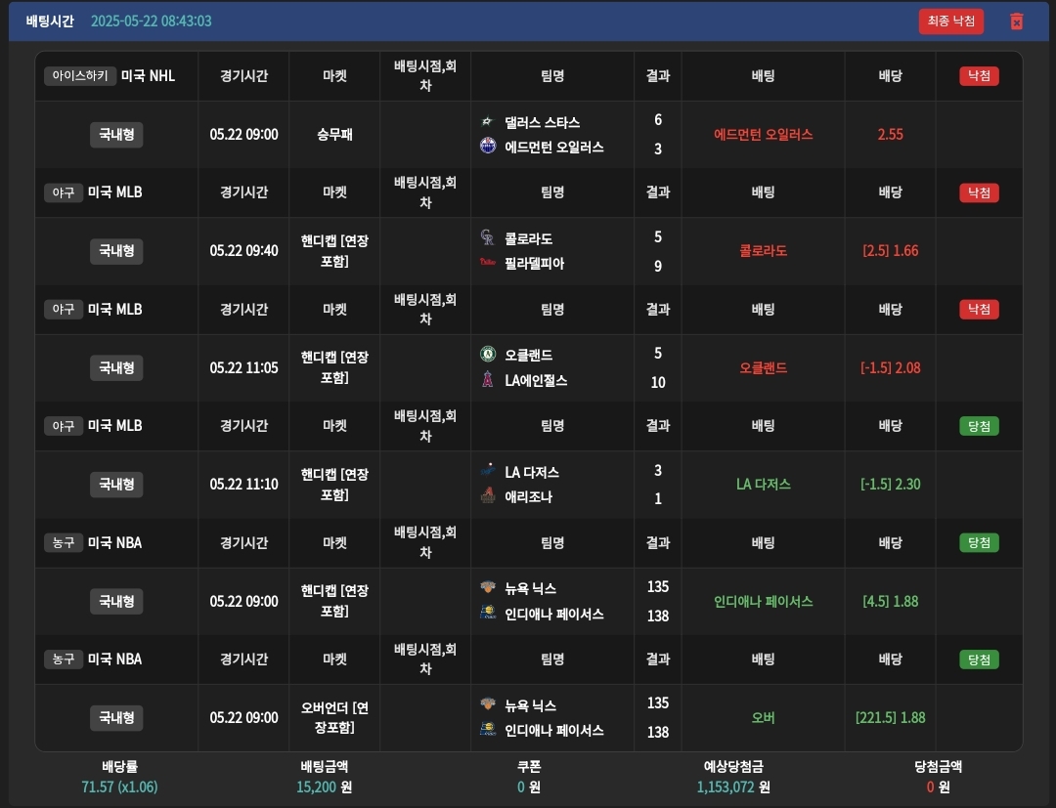
Task: Click the 아이스하키 sport tag
Action: point(79,76)
